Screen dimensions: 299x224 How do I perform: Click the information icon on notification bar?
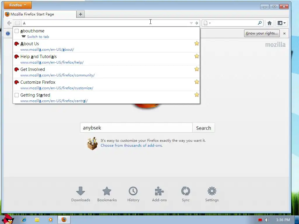pos(8,34)
